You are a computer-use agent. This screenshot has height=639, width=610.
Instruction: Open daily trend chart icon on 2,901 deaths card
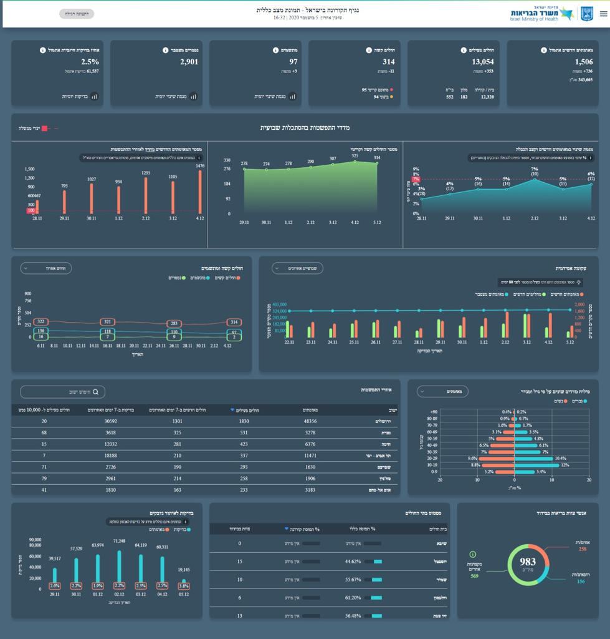coord(193,97)
